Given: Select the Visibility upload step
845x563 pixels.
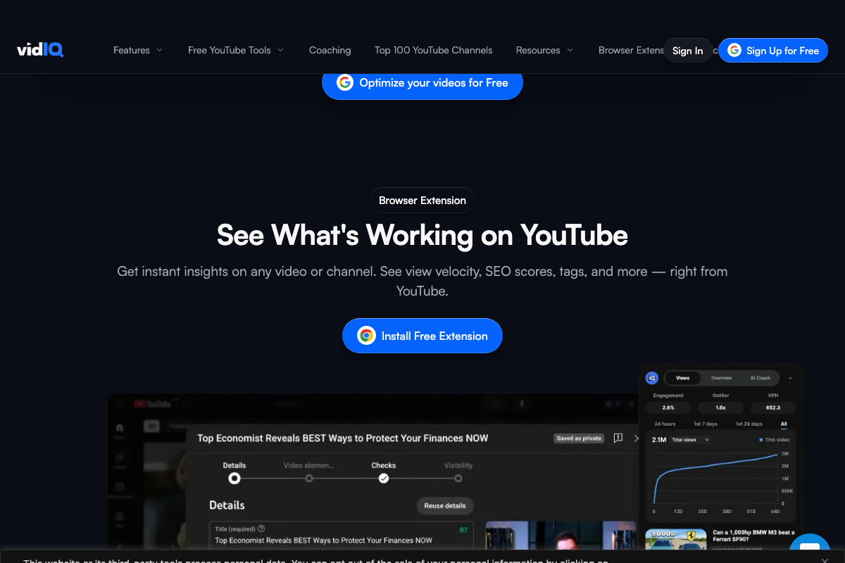Looking at the screenshot, I should [458, 472].
